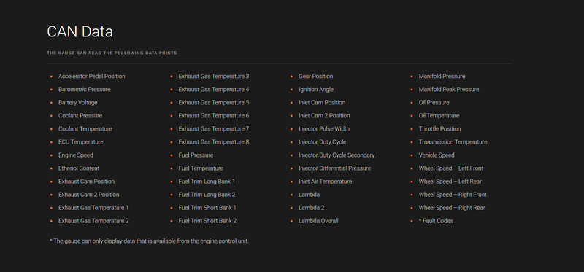The image size is (584, 272).
Task: Click Coolant Pressure entry
Action: pos(80,116)
